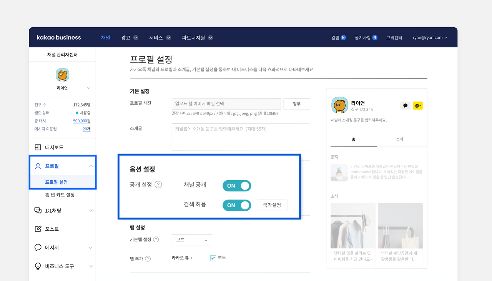
Task: Toggle the 검색 허용 switch
Action: [x=237, y=205]
